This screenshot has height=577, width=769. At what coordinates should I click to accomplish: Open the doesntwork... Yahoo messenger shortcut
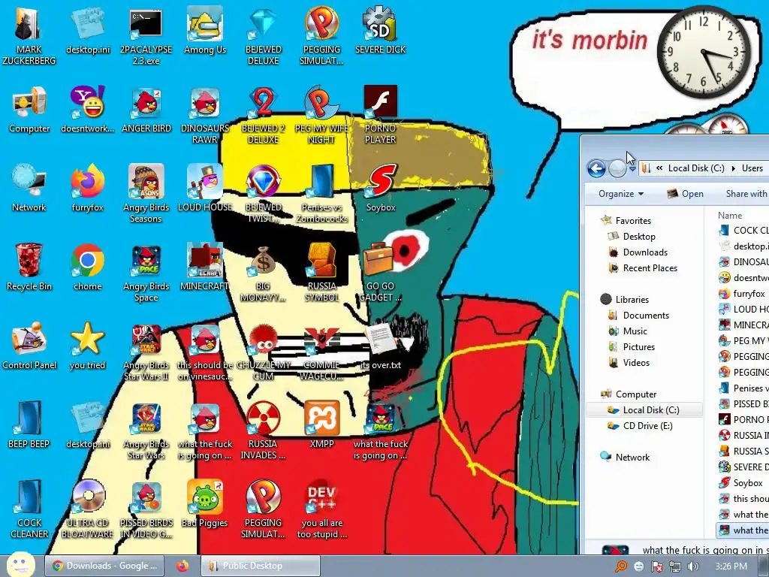(87, 110)
